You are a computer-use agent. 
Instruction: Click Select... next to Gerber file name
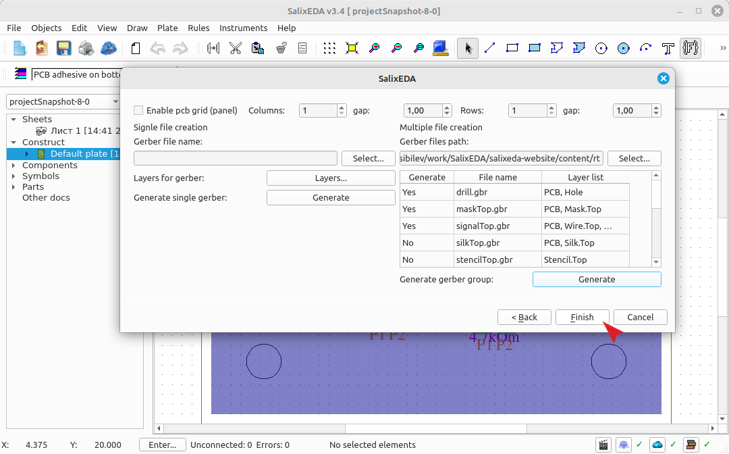(369, 158)
